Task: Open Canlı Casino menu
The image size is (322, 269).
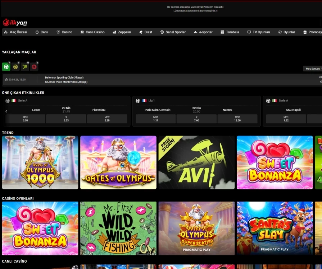Action: [x=92, y=32]
